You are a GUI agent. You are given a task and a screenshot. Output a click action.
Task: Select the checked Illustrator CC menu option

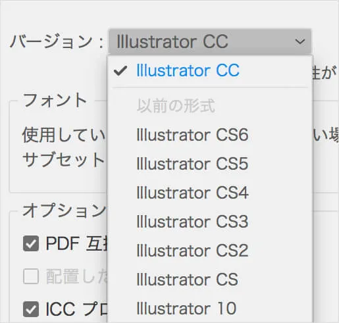pyautogui.click(x=210, y=70)
